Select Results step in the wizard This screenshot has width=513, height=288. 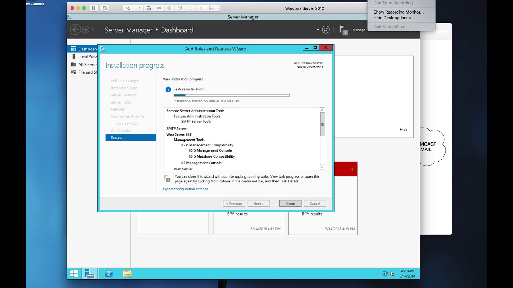point(131,137)
